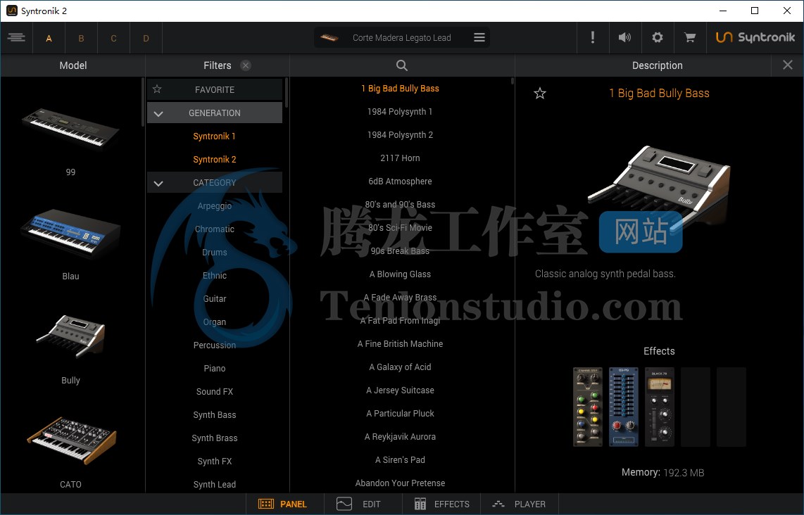Viewport: 804px width, 515px height.
Task: Select preset A Reykjavik Aurora
Action: pyautogui.click(x=400, y=437)
